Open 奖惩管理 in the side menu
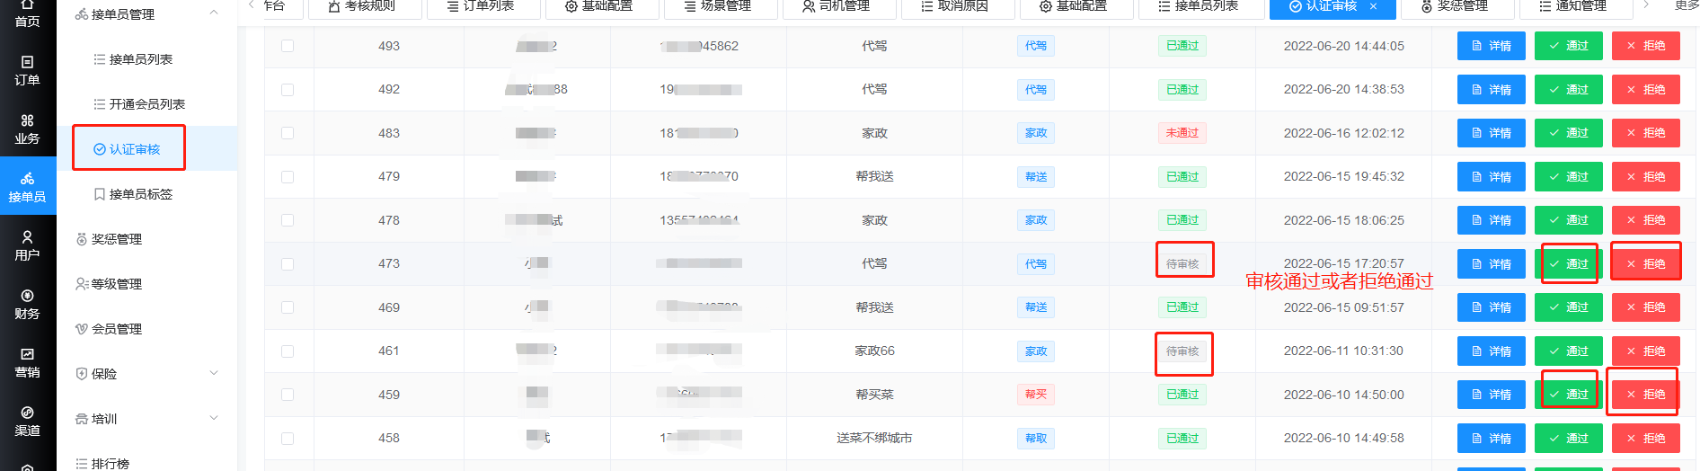The height and width of the screenshot is (471, 1700). click(x=109, y=239)
